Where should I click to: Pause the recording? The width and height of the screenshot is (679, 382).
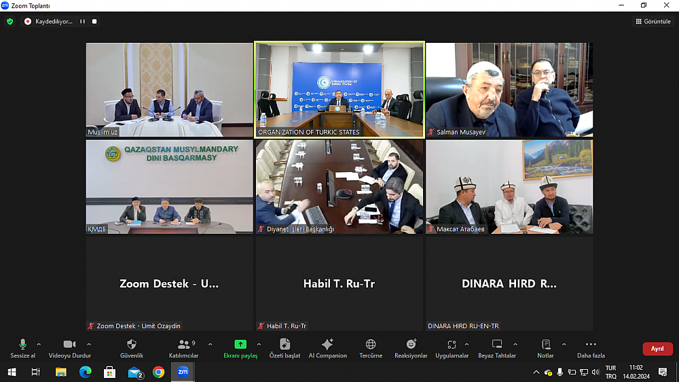(x=82, y=21)
